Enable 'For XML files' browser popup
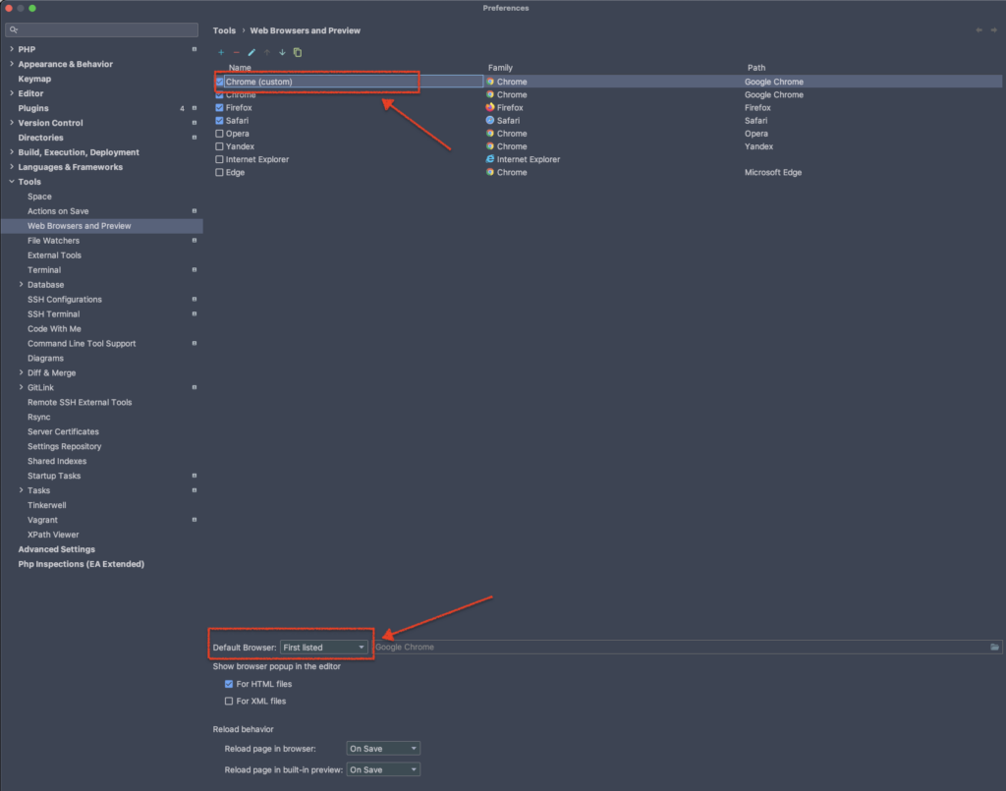This screenshot has height=791, width=1006. [x=229, y=700]
